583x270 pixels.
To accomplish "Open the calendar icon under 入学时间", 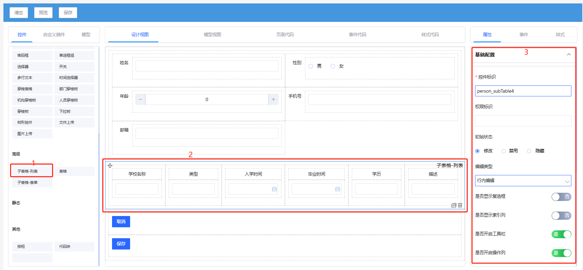I will 274,189.
